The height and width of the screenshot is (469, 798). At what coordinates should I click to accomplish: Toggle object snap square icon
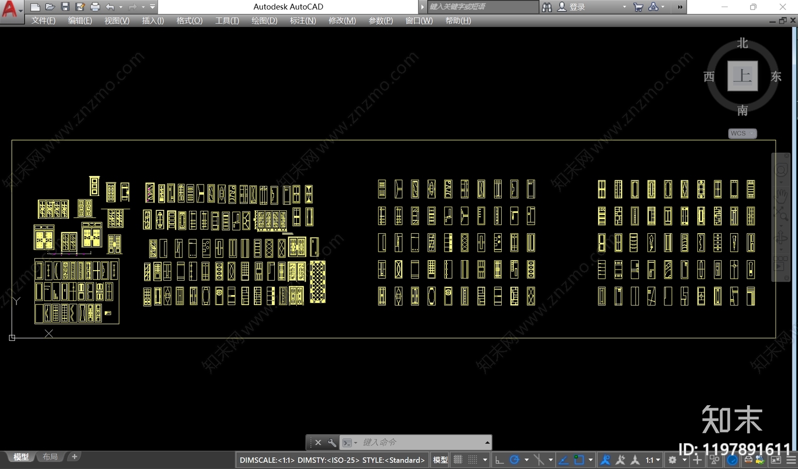click(579, 460)
